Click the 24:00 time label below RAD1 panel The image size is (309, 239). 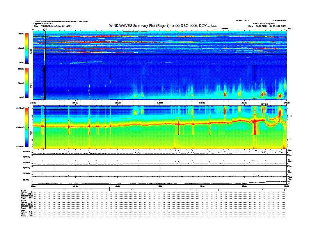[x=286, y=103]
